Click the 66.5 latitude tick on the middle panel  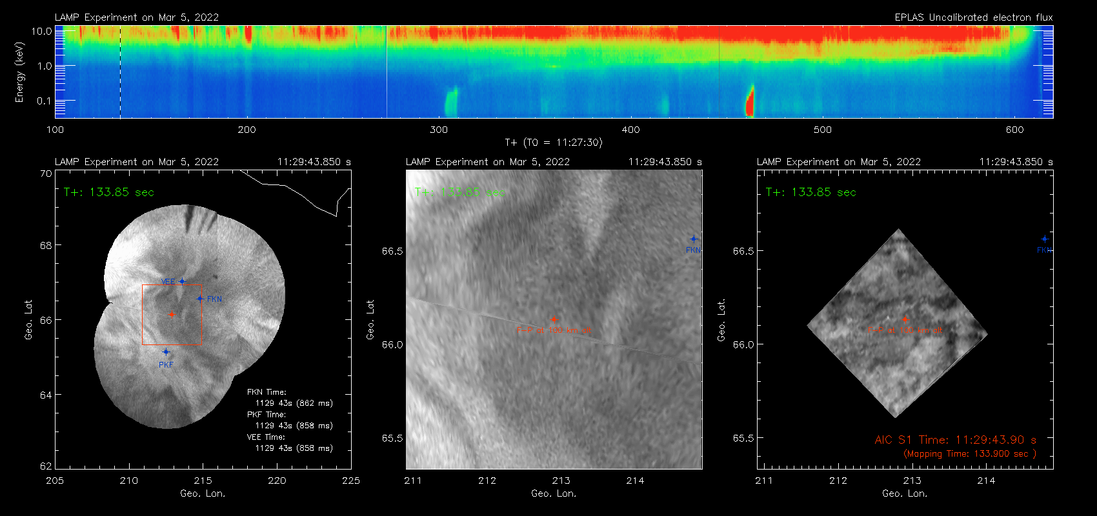392,251
